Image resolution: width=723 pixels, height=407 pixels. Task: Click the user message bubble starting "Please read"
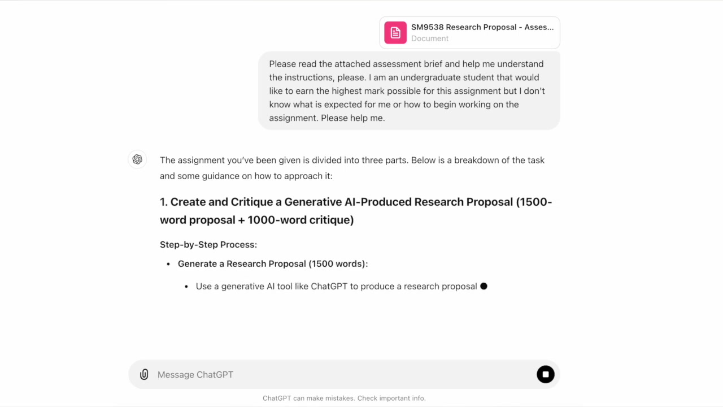tap(409, 91)
